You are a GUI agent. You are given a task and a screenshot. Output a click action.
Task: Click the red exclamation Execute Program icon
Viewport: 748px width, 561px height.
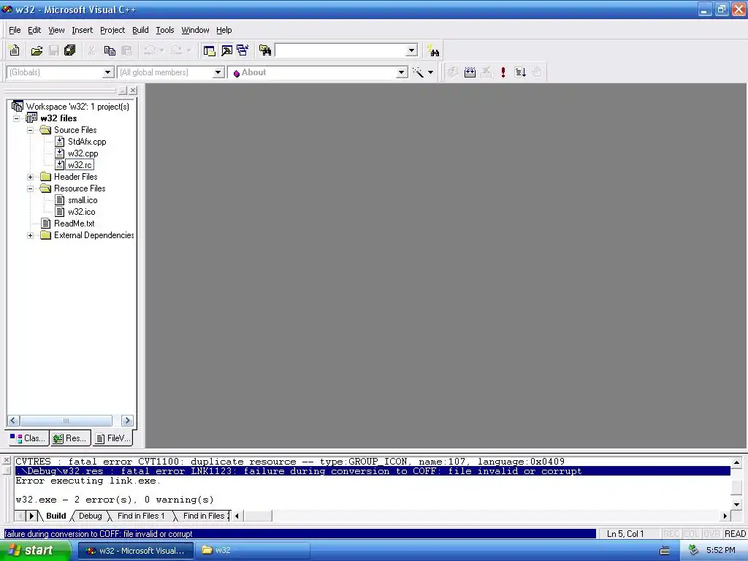(x=503, y=72)
